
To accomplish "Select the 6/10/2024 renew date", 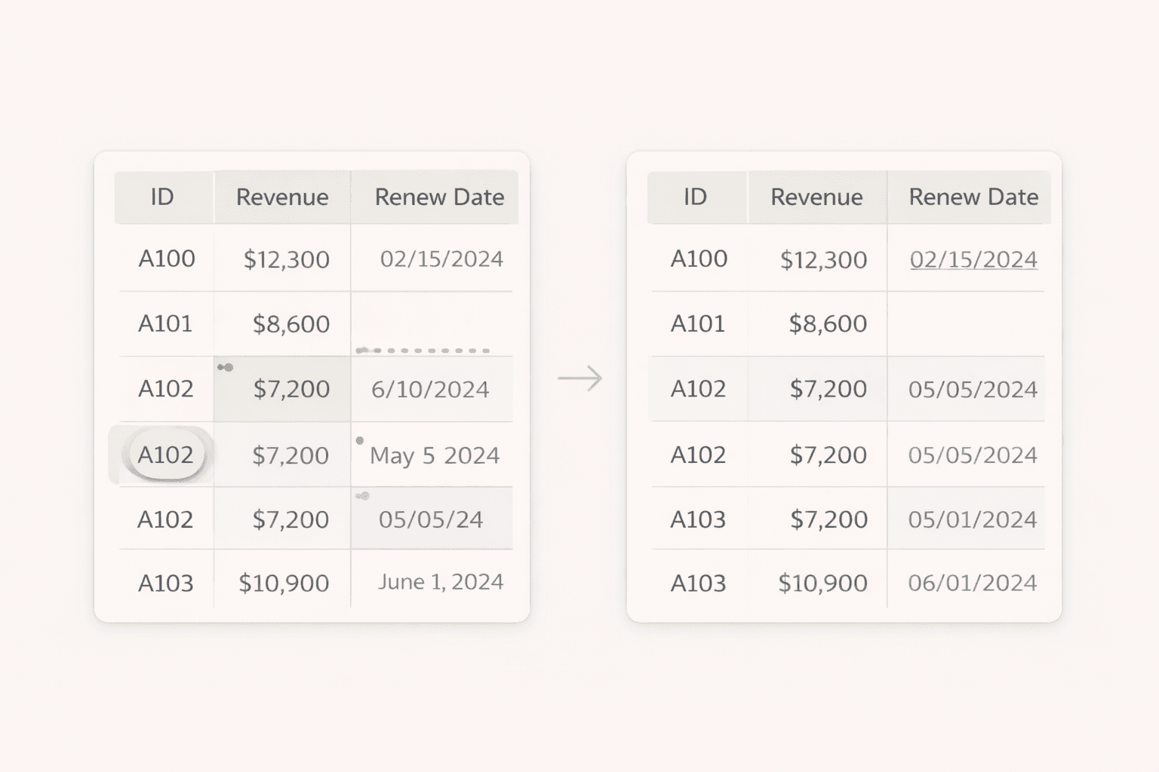I will tap(430, 389).
